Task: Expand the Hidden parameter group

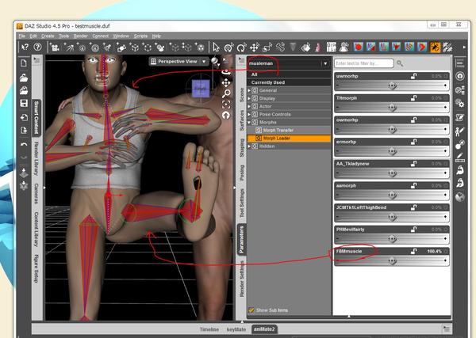Action: [249, 146]
